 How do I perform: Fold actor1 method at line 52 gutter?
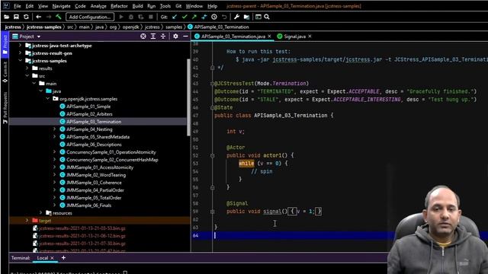pos(212,155)
